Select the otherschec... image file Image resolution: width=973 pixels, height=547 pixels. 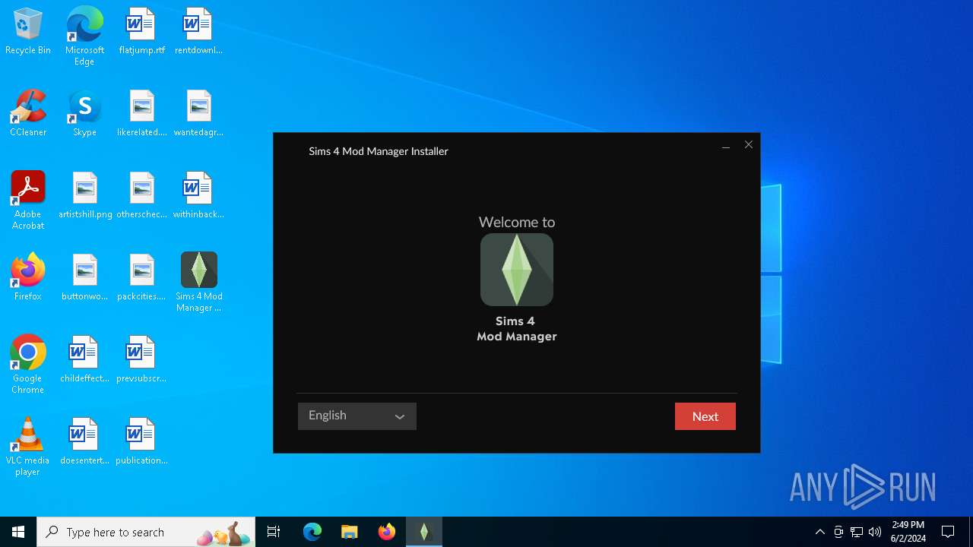click(x=141, y=196)
